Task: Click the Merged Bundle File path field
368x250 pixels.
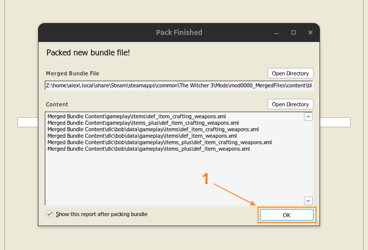Action: [x=178, y=85]
